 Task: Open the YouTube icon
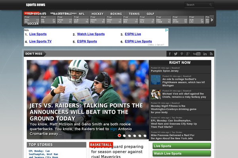click(x=197, y=54)
